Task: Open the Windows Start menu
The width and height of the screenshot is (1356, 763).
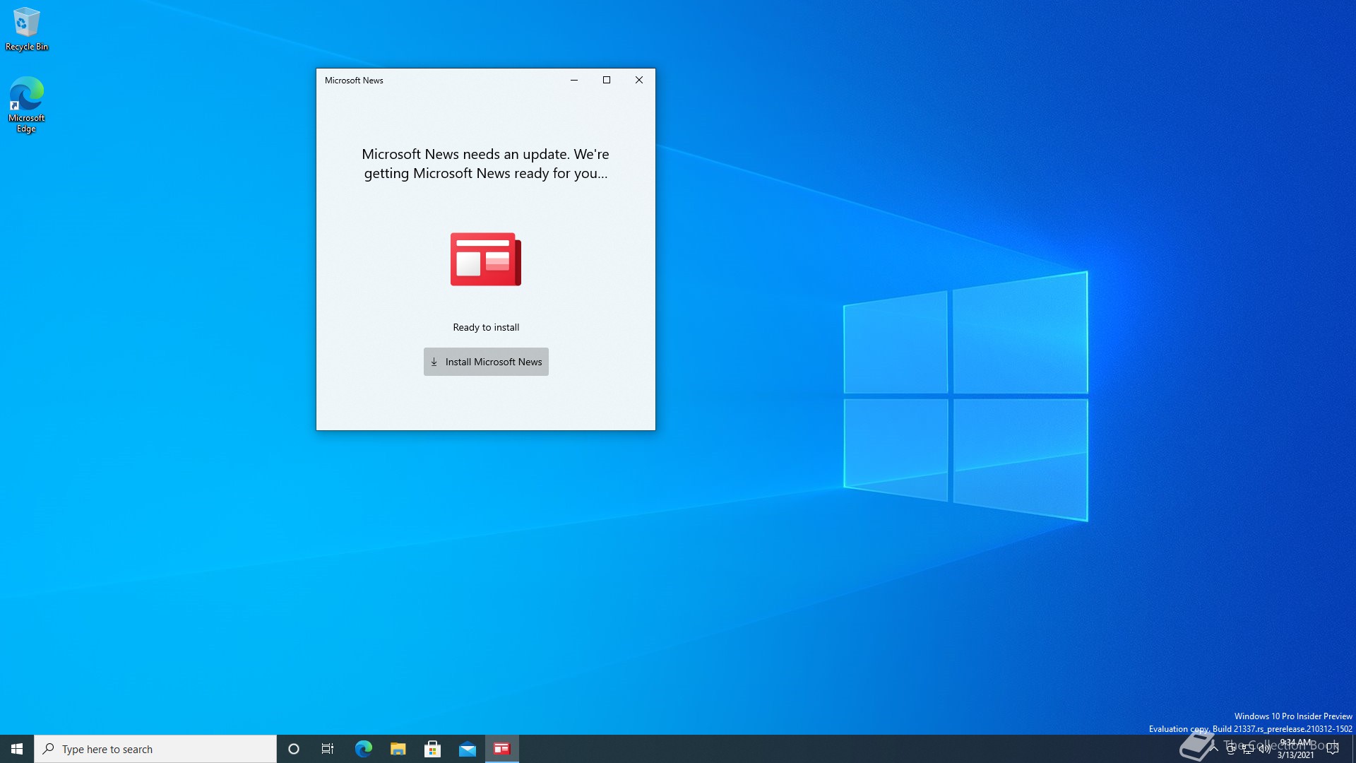Action: pos(17,749)
